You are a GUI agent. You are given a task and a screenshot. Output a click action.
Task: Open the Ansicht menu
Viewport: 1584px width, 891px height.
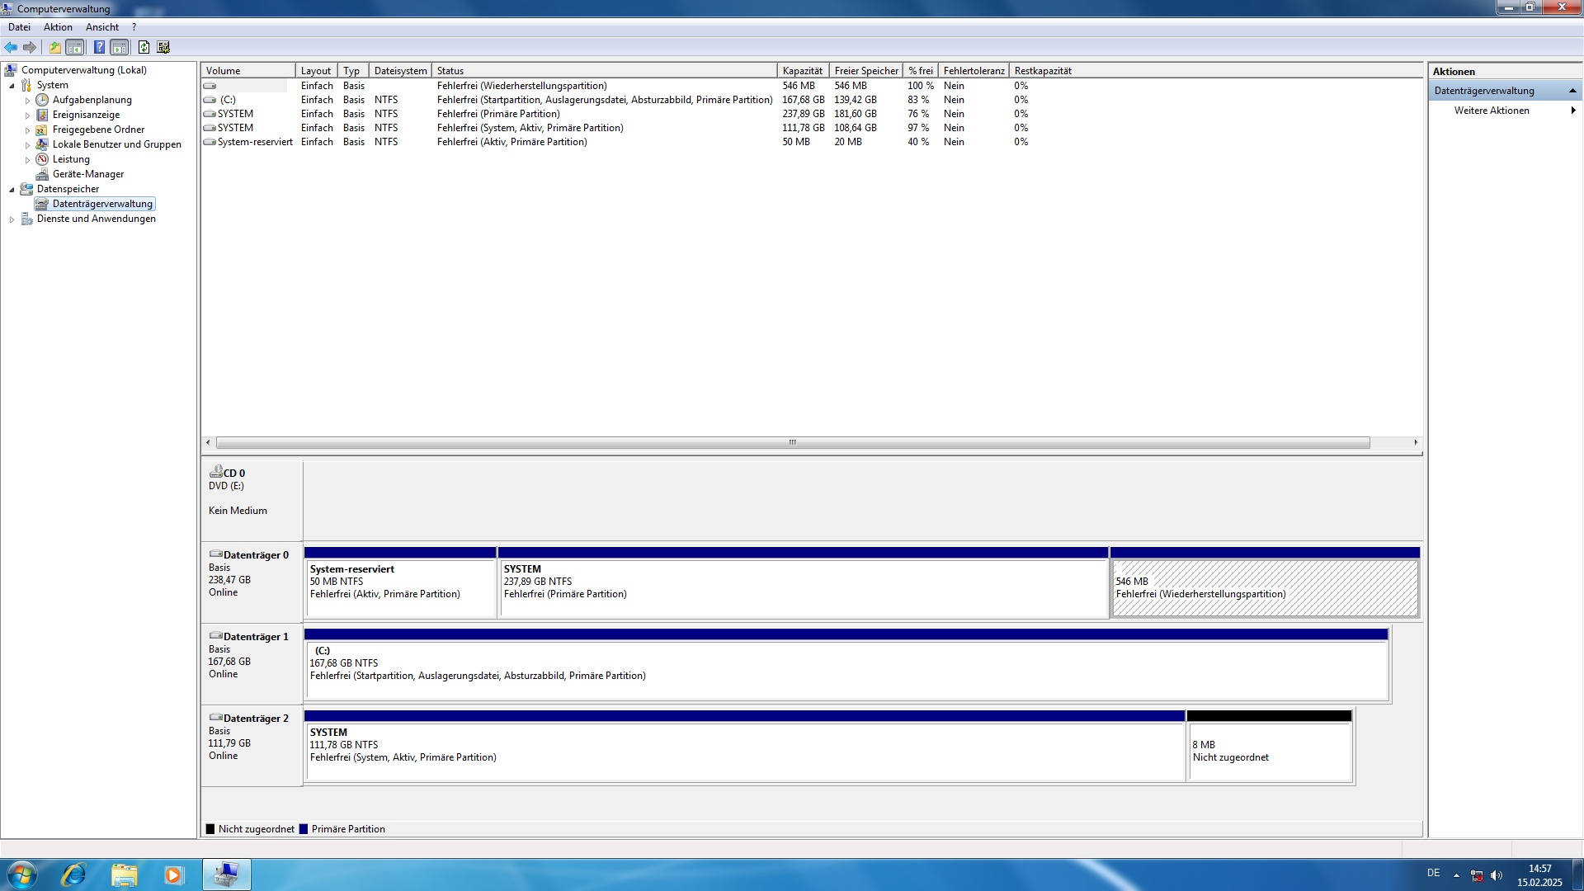101,27
